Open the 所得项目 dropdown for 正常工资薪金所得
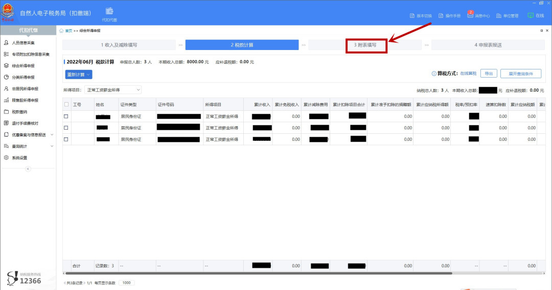The image size is (552, 290). click(x=113, y=90)
